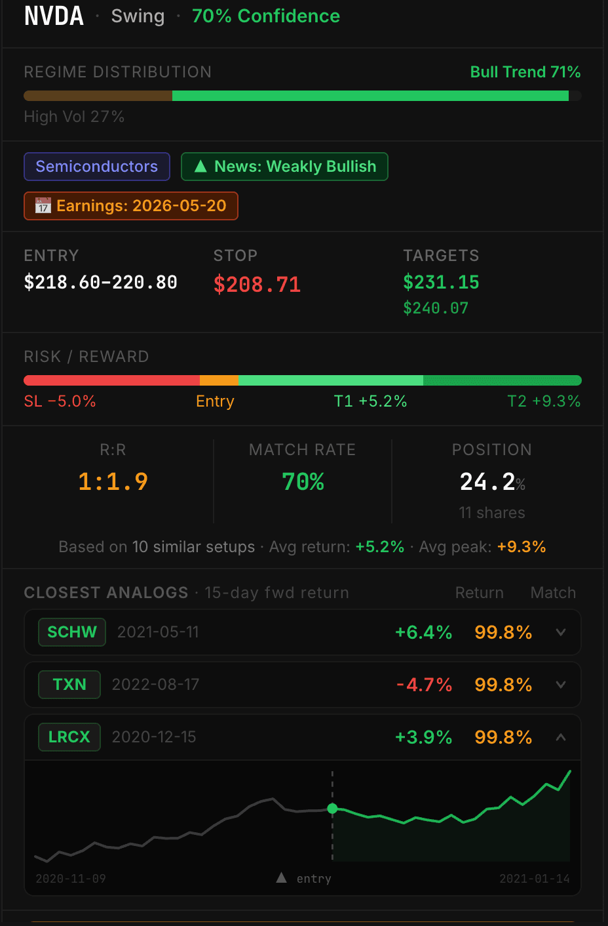Click the stop price $208.71

point(257,285)
